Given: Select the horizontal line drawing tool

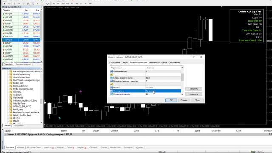Looking at the screenshot, I should click(x=19, y=3).
